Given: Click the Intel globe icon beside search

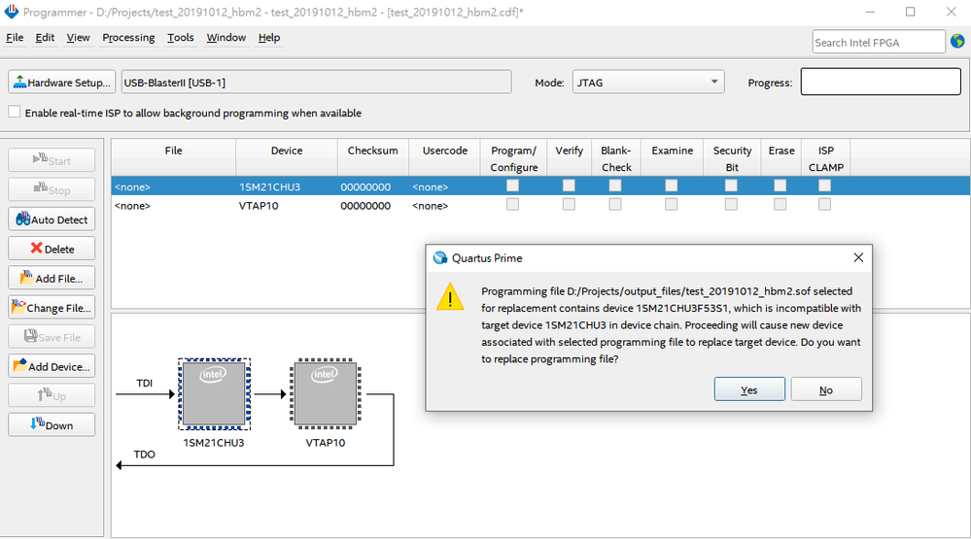Looking at the screenshot, I should click(x=957, y=42).
